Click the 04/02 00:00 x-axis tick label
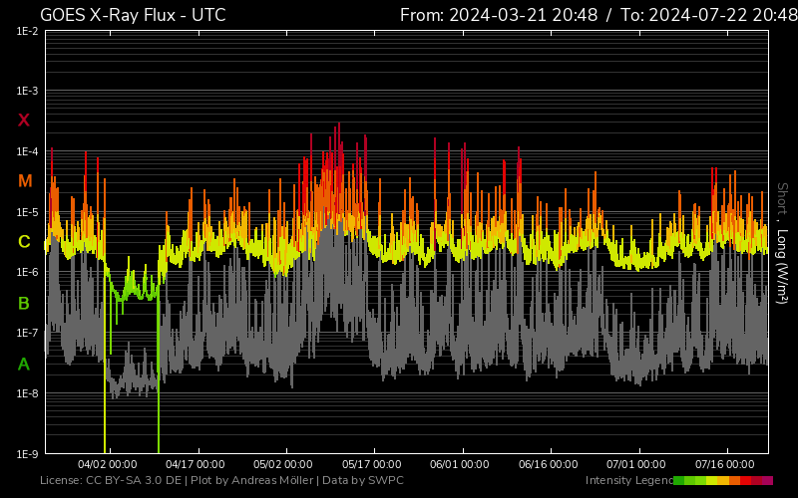798x498 pixels. point(108,464)
